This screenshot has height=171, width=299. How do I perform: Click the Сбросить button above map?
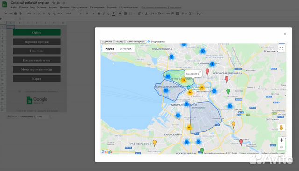click(107, 41)
